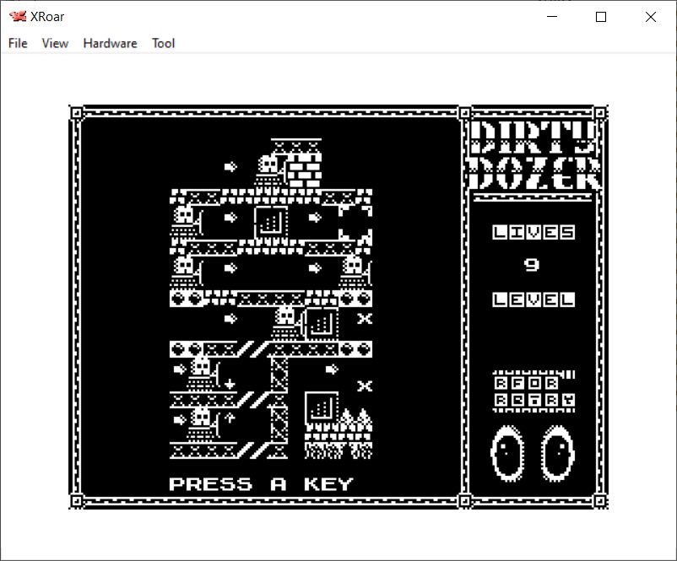
Task: Click the lives counter number 9
Action: click(x=532, y=265)
